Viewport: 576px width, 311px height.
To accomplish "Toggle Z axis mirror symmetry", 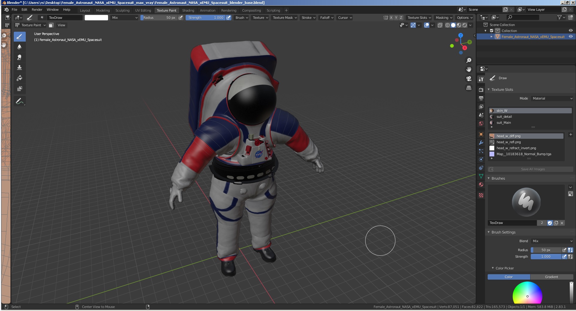I will click(x=401, y=18).
